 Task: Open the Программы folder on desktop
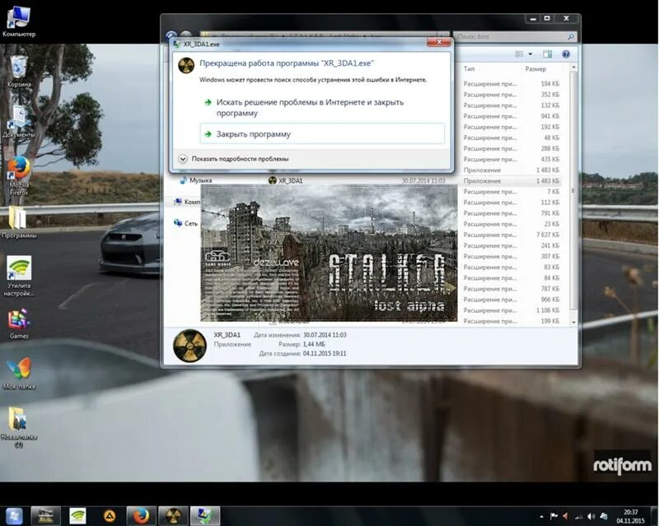[18, 223]
